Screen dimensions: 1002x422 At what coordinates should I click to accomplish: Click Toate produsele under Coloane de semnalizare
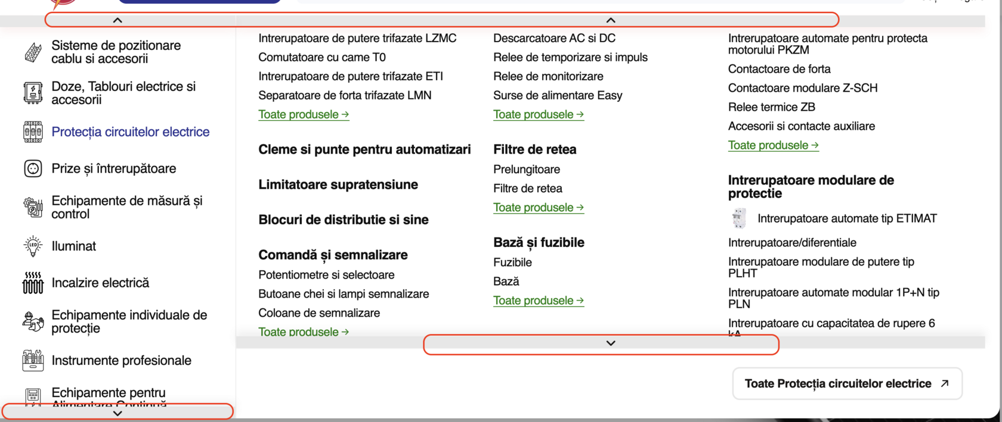(304, 332)
